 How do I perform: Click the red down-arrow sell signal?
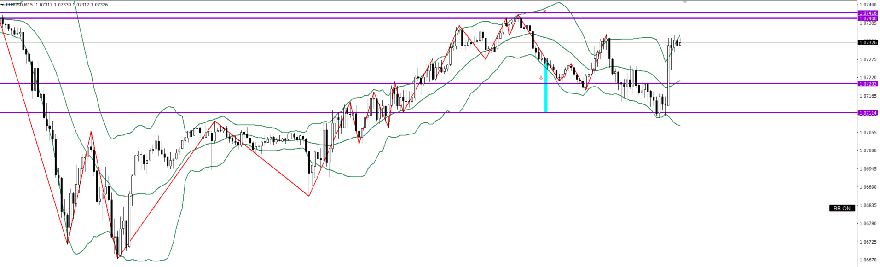pyautogui.click(x=541, y=78)
